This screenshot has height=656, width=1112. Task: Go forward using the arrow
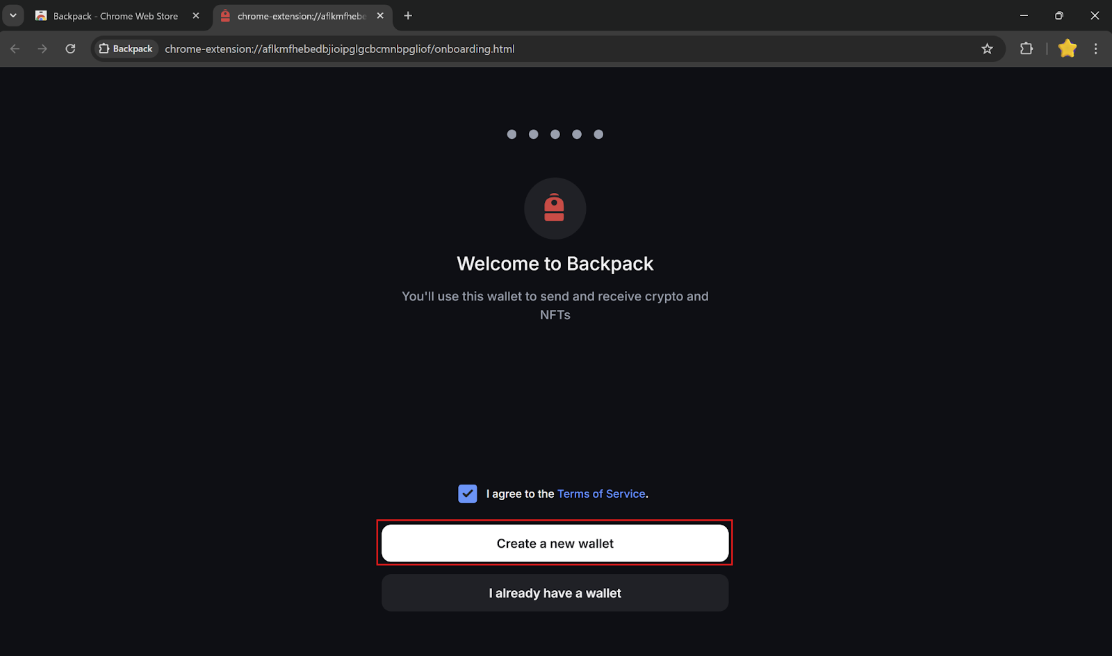42,49
